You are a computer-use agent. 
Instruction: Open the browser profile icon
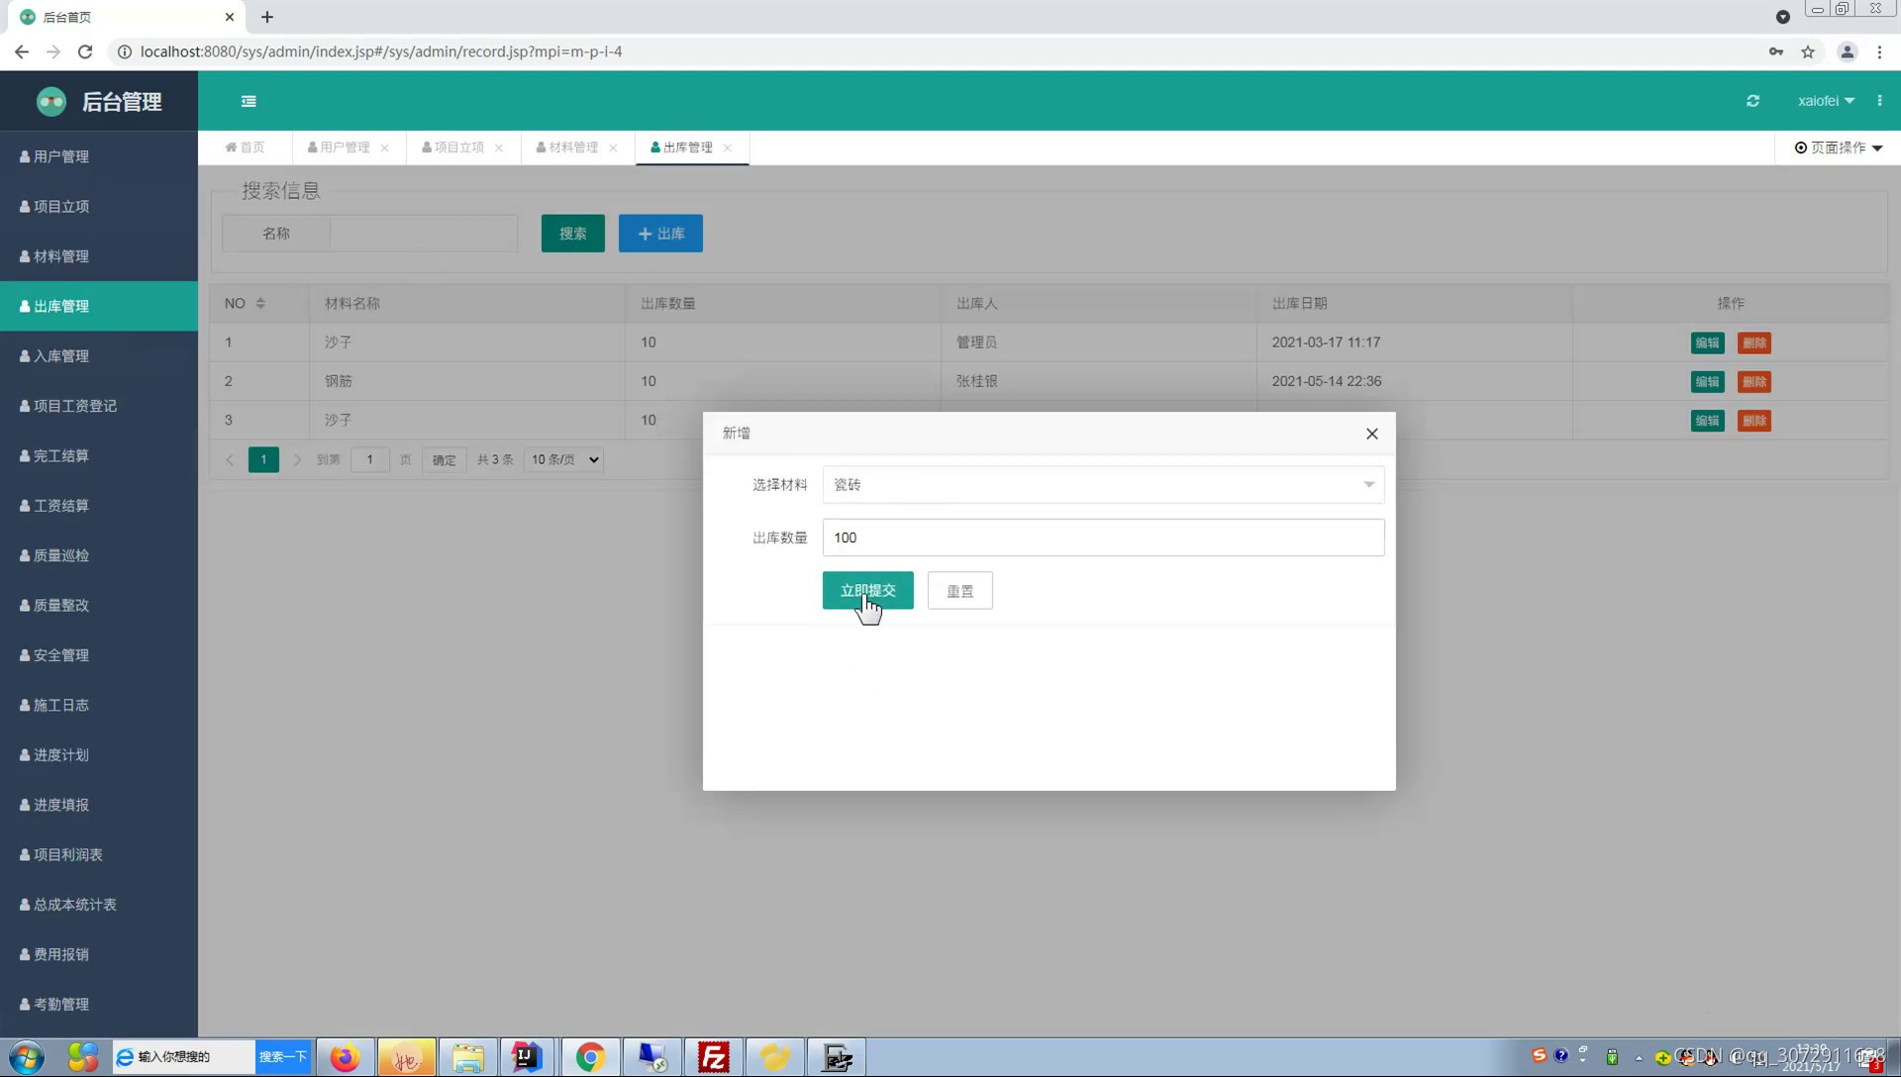pyautogui.click(x=1847, y=51)
